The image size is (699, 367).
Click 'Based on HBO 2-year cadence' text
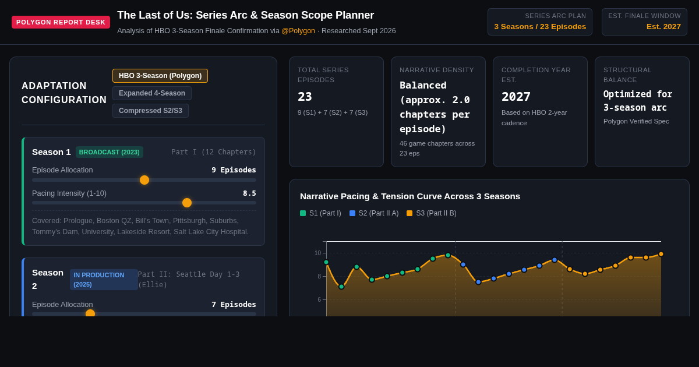(534, 118)
